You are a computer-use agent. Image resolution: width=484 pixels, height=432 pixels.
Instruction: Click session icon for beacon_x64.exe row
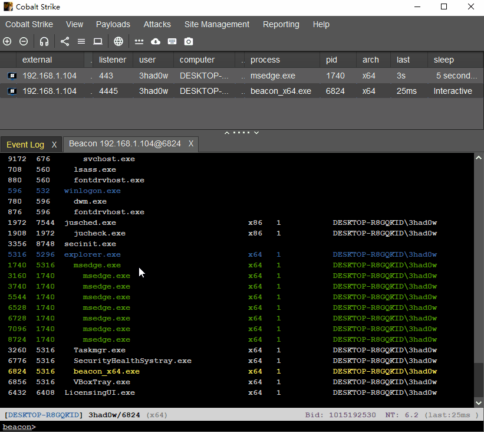[x=12, y=91]
